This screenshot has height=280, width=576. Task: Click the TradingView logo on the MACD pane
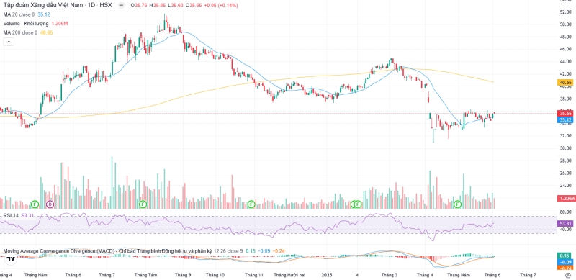12,259
